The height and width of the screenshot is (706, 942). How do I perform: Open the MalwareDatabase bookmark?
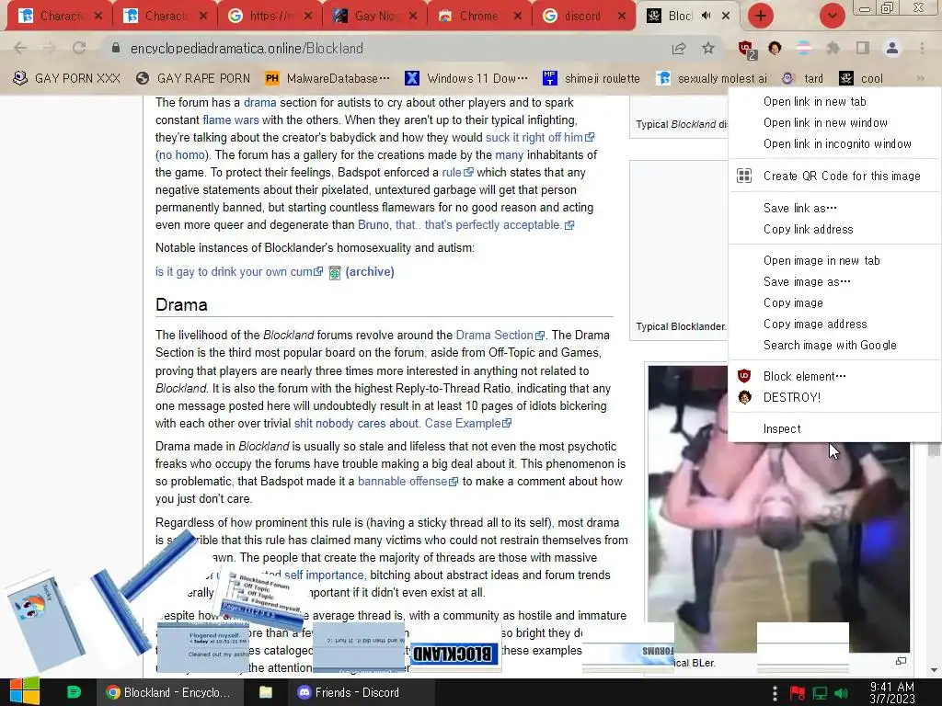click(328, 78)
